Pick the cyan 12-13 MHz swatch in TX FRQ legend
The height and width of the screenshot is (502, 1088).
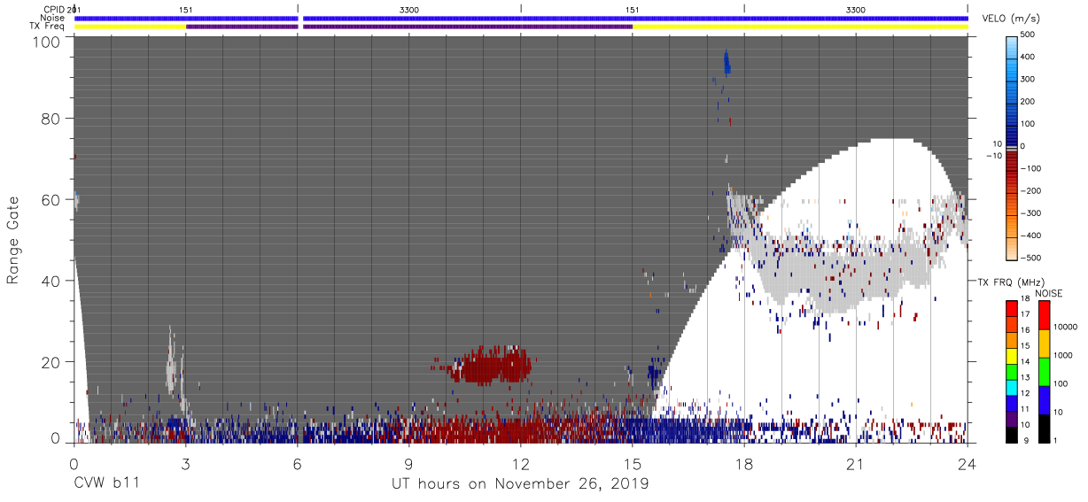pos(1012,386)
